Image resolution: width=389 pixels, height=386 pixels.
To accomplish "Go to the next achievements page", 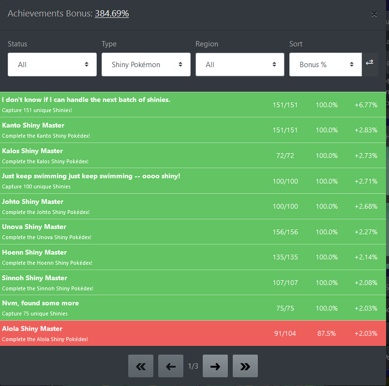I will [215, 366].
